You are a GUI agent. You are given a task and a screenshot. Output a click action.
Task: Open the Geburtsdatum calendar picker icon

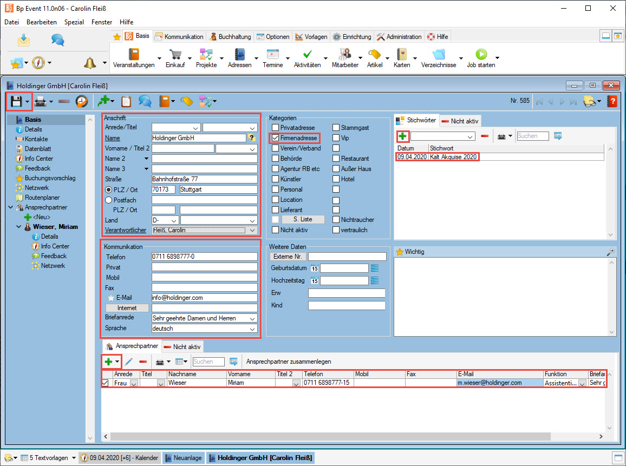[x=314, y=268]
